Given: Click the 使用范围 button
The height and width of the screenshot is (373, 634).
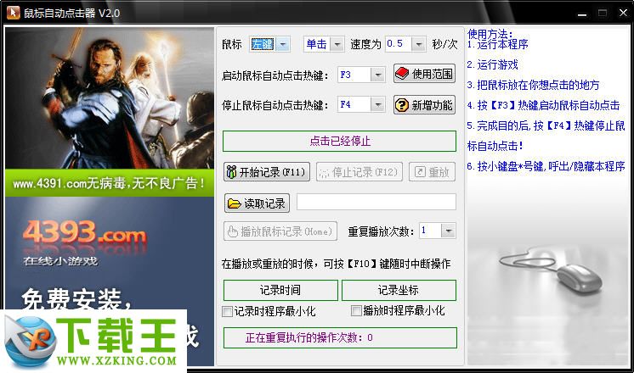Looking at the screenshot, I should 424,74.
